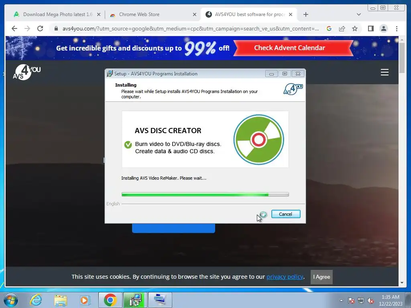Click the network tray icon

pos(361,300)
